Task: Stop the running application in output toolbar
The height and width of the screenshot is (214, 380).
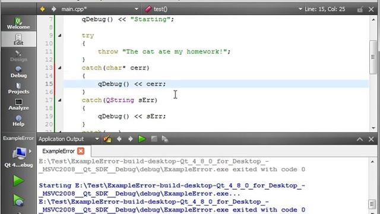Action: pos(154,139)
